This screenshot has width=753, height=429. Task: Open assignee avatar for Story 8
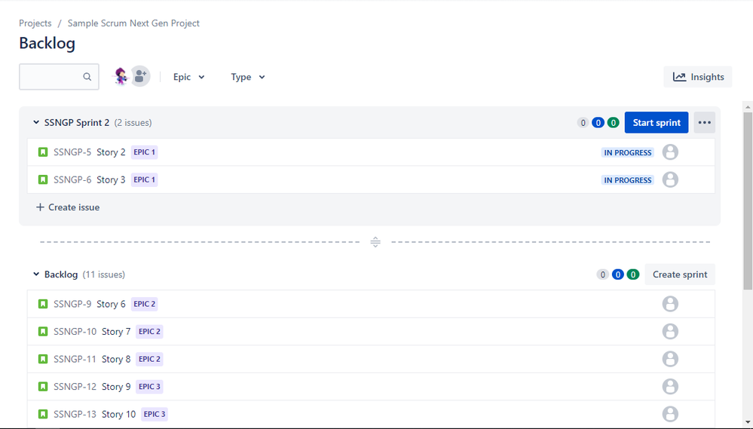tap(670, 359)
